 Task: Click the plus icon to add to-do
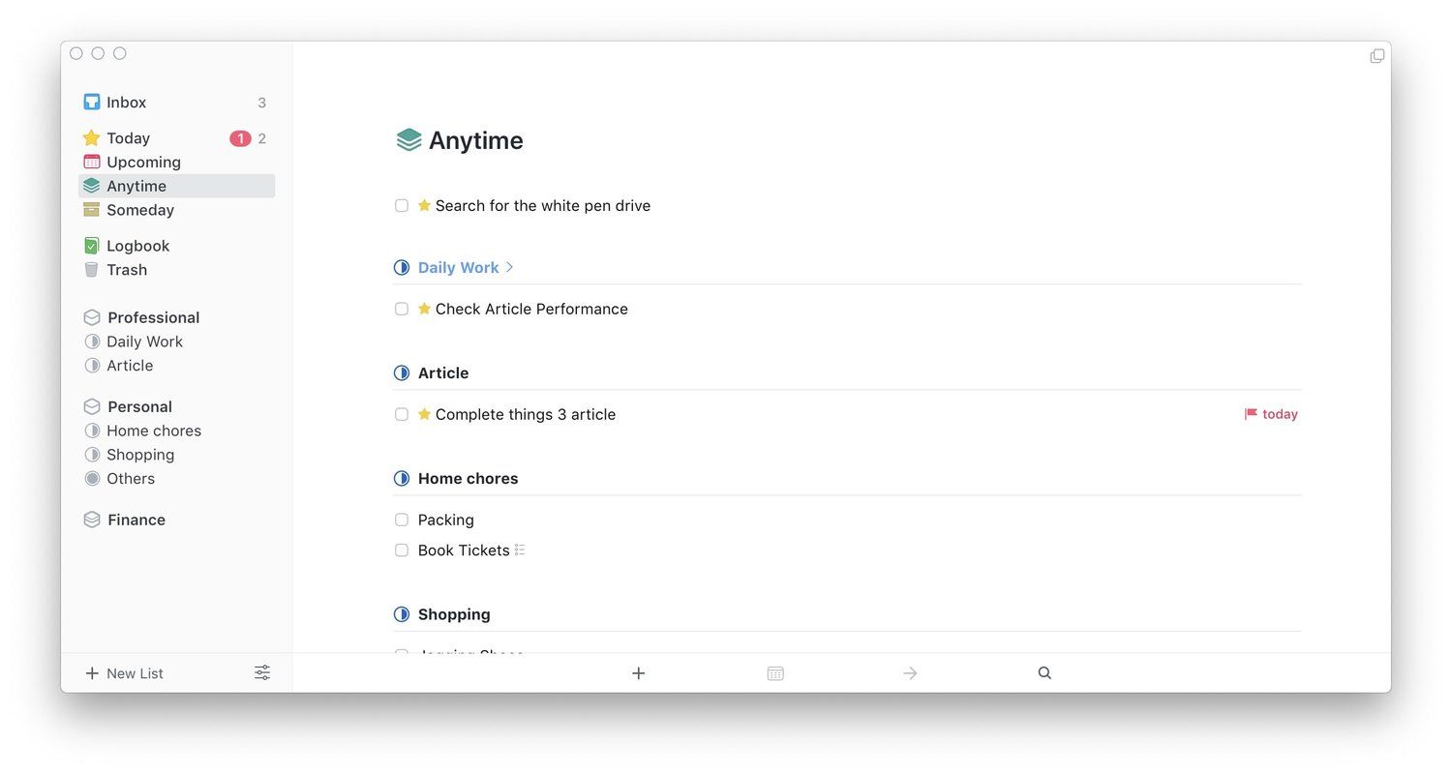[x=638, y=673]
